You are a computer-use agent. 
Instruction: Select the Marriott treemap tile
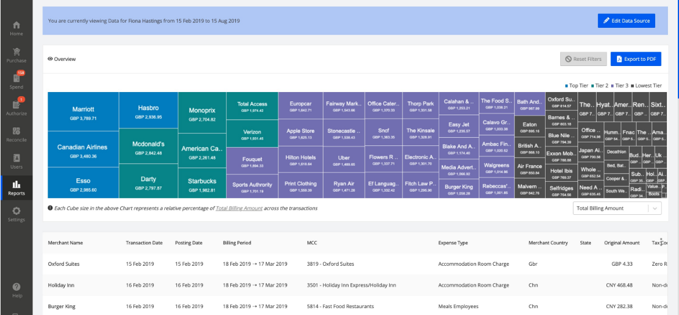pos(83,111)
